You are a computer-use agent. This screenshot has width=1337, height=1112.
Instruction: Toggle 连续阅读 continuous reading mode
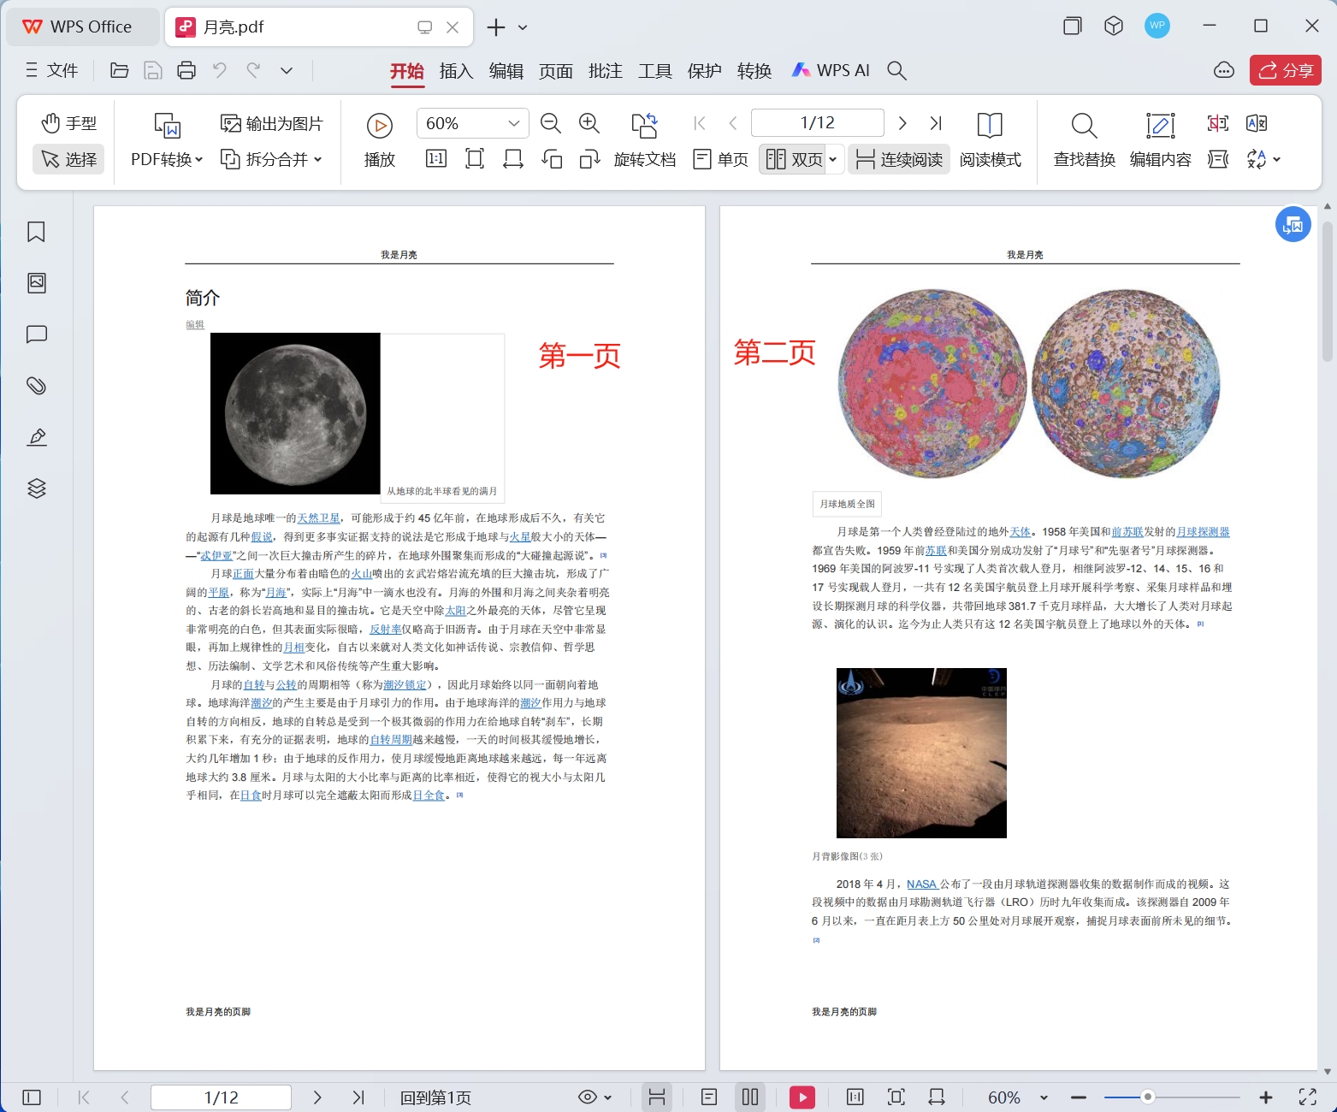pyautogui.click(x=899, y=159)
